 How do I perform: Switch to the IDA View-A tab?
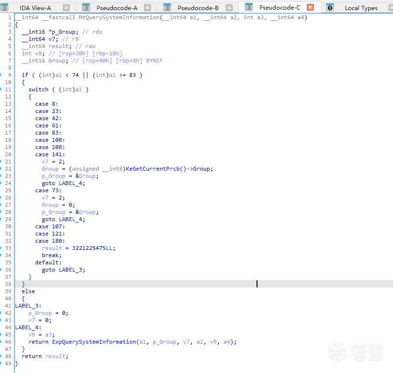point(35,8)
